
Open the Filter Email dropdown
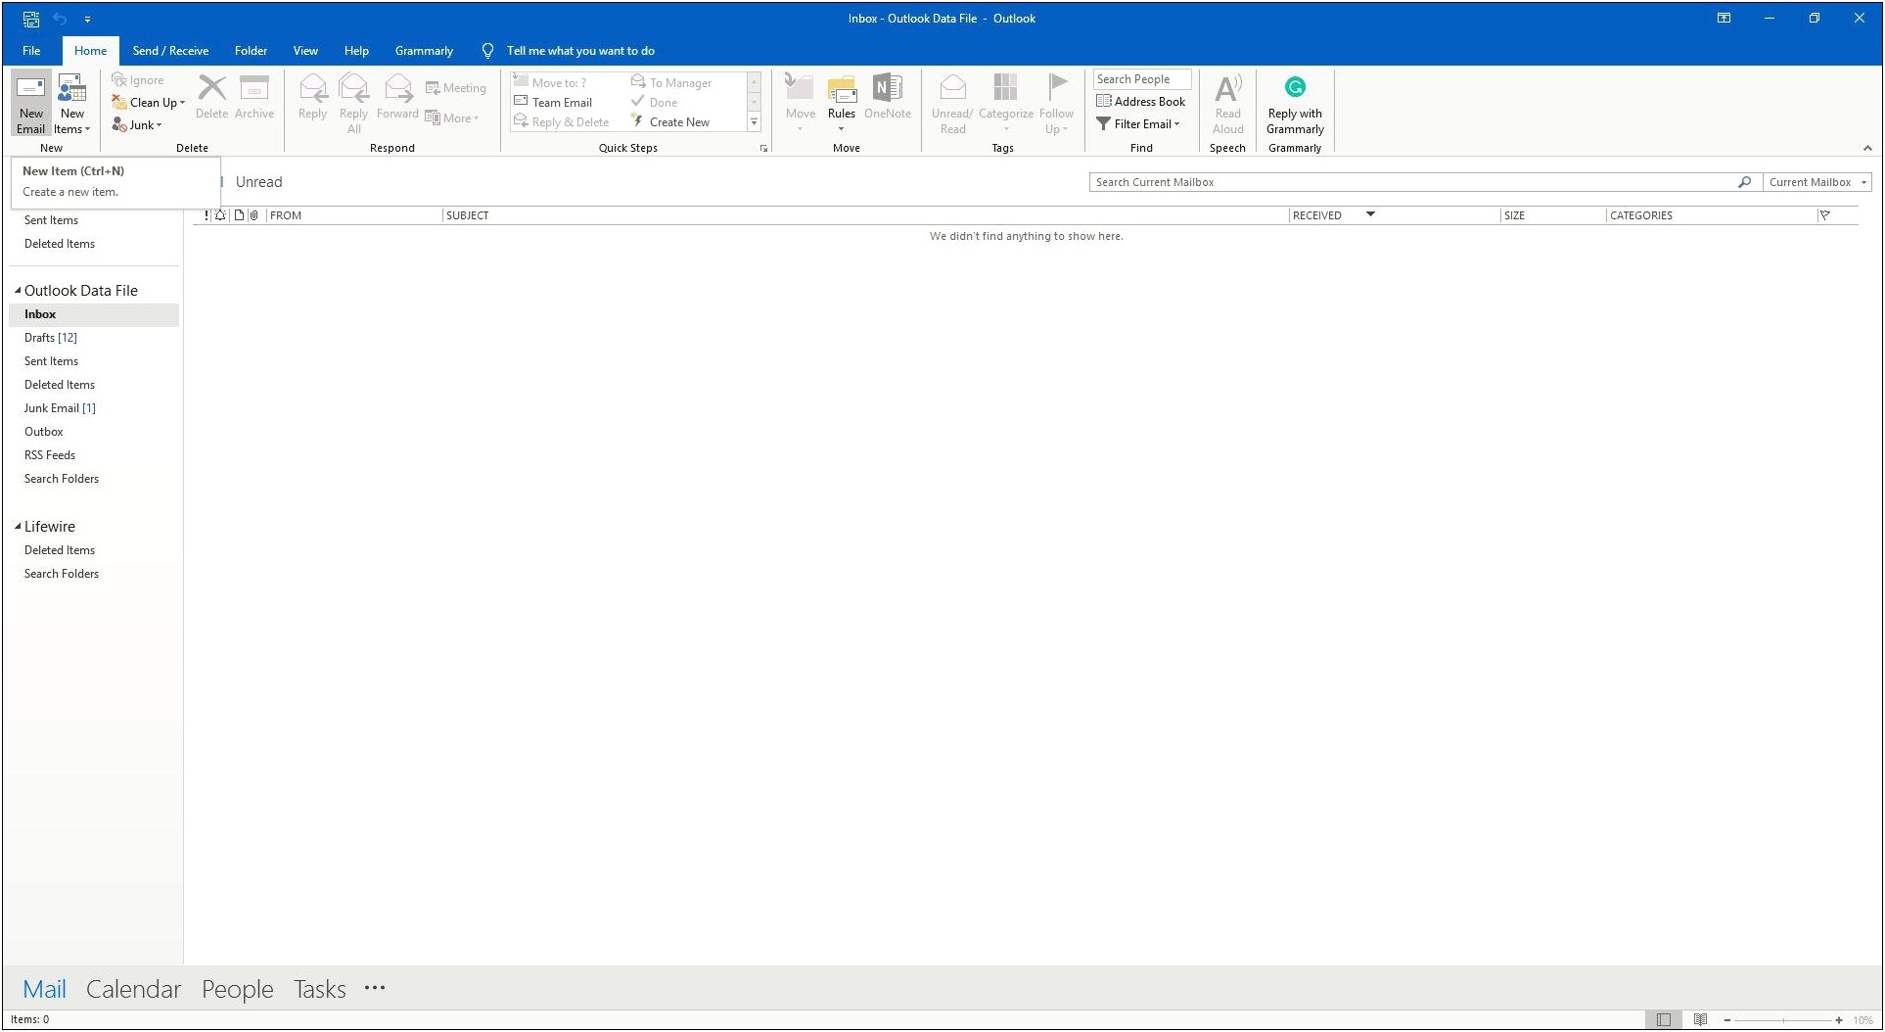[1138, 124]
